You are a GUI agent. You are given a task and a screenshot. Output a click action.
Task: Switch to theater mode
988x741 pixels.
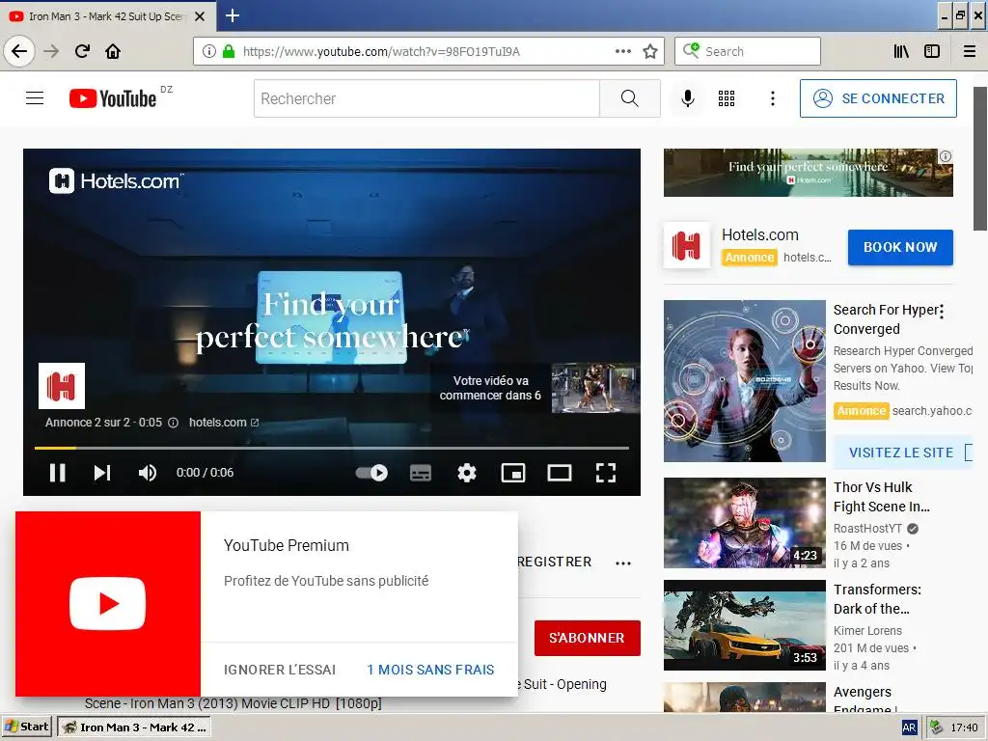(x=560, y=473)
